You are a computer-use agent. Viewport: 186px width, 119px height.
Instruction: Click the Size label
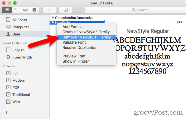click(x=179, y=22)
